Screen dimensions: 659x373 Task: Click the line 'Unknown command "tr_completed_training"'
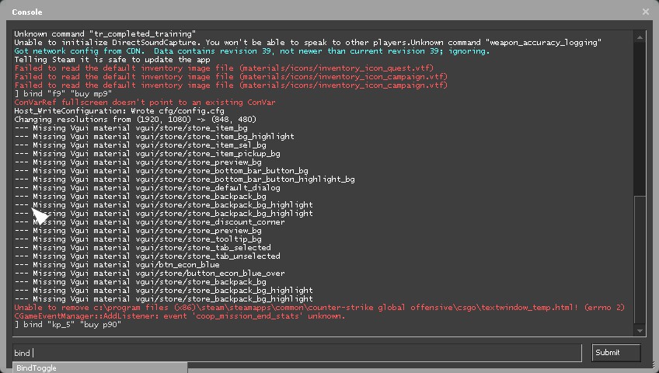(x=105, y=33)
